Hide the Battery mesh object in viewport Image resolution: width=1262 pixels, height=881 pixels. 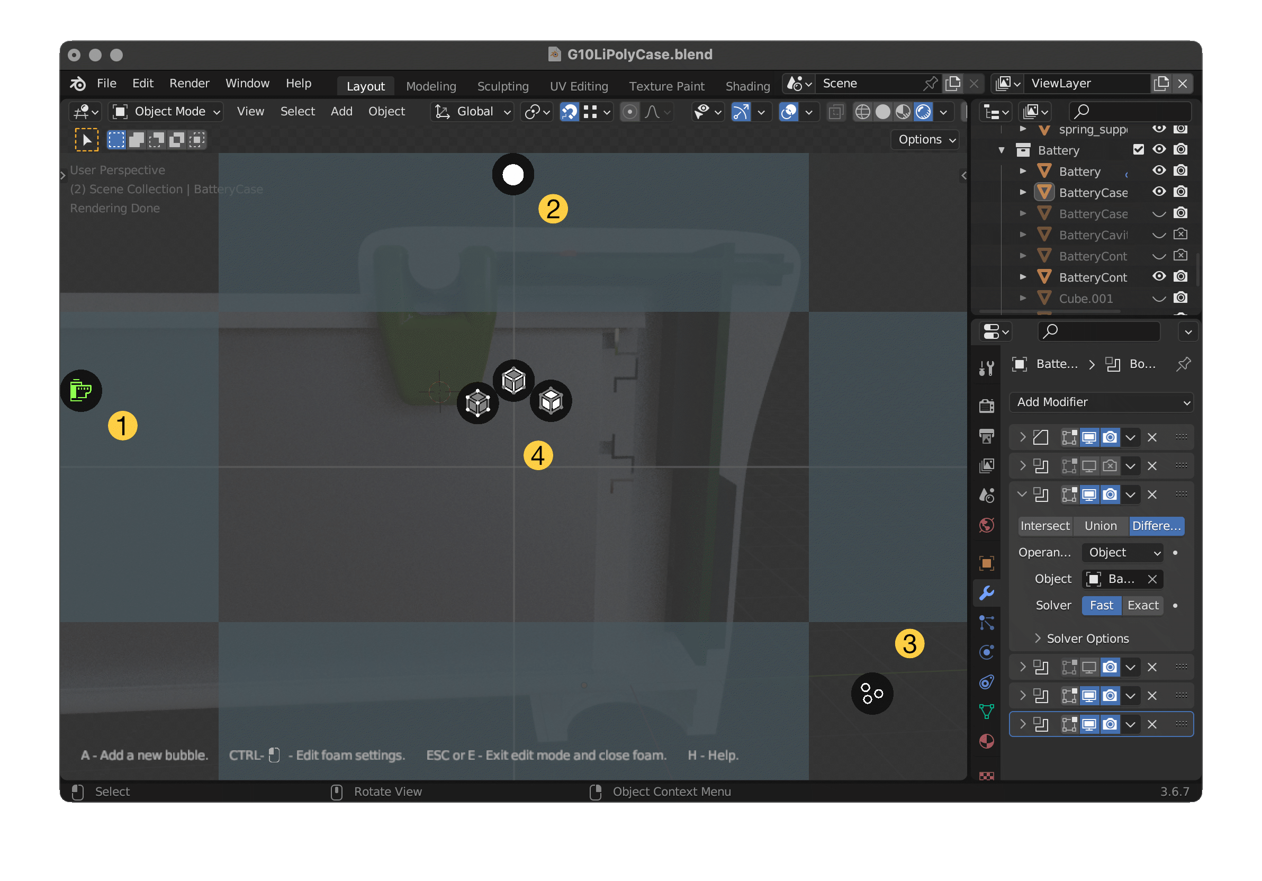point(1159,171)
